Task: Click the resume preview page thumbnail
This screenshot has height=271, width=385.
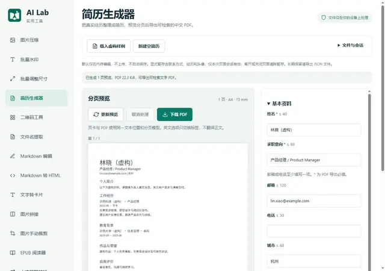Action: coord(168,207)
